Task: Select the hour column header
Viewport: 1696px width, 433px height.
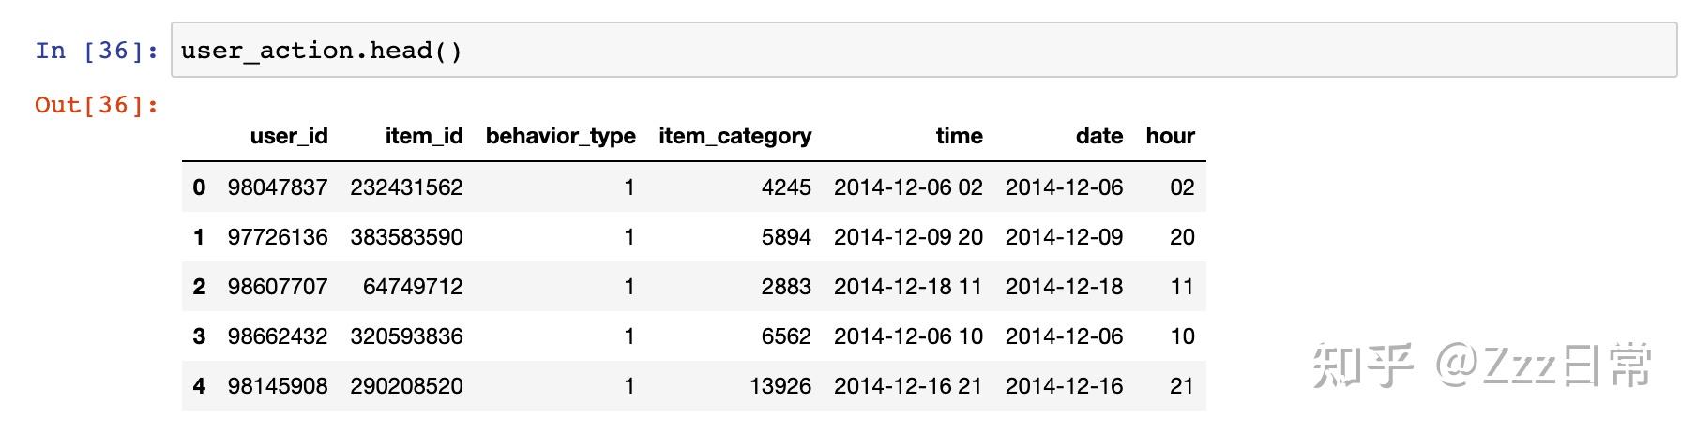Action: point(1170,136)
